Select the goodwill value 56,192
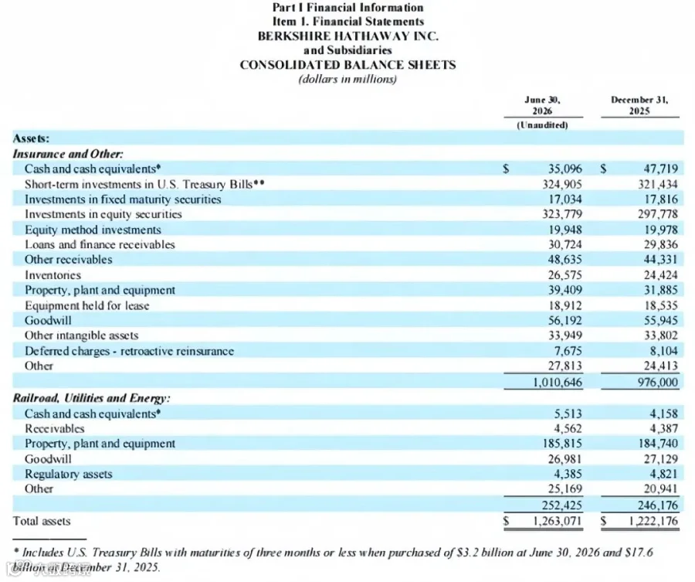This screenshot has width=695, height=582. pyautogui.click(x=564, y=320)
